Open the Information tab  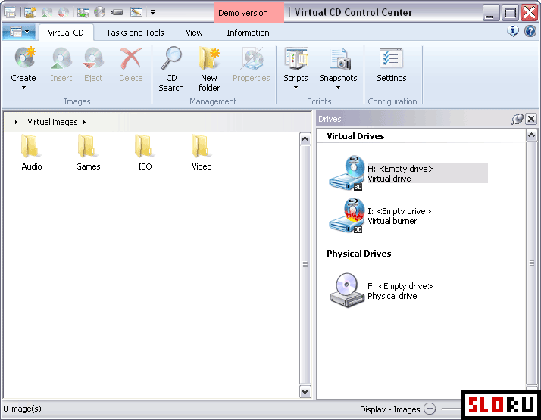pyautogui.click(x=248, y=33)
